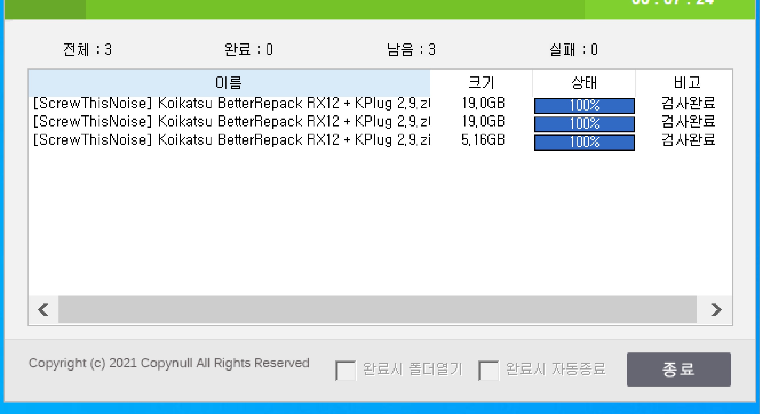
Task: Click the 비고 column header
Action: (686, 83)
